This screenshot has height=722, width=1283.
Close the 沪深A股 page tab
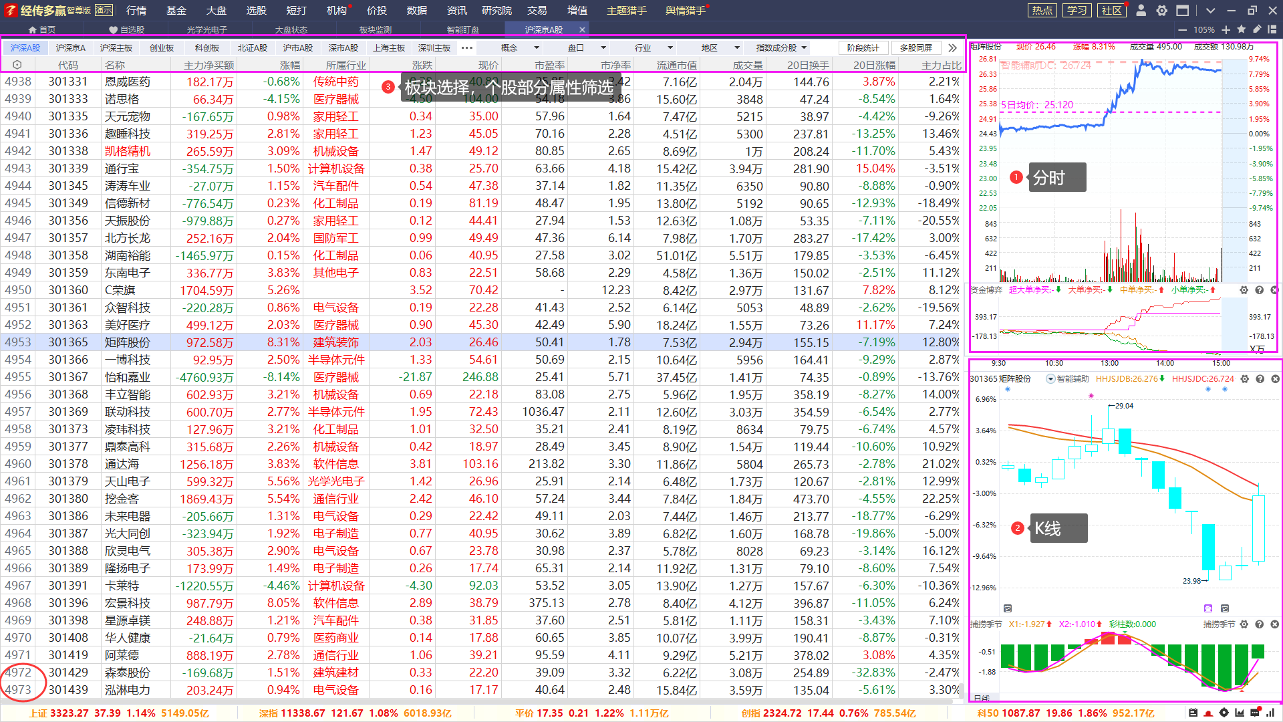[x=582, y=30]
